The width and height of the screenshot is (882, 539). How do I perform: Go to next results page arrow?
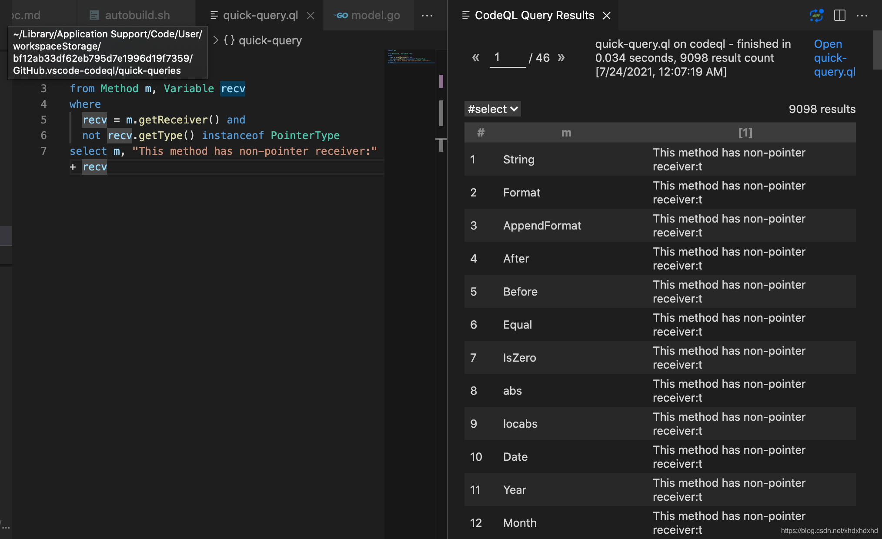click(561, 57)
